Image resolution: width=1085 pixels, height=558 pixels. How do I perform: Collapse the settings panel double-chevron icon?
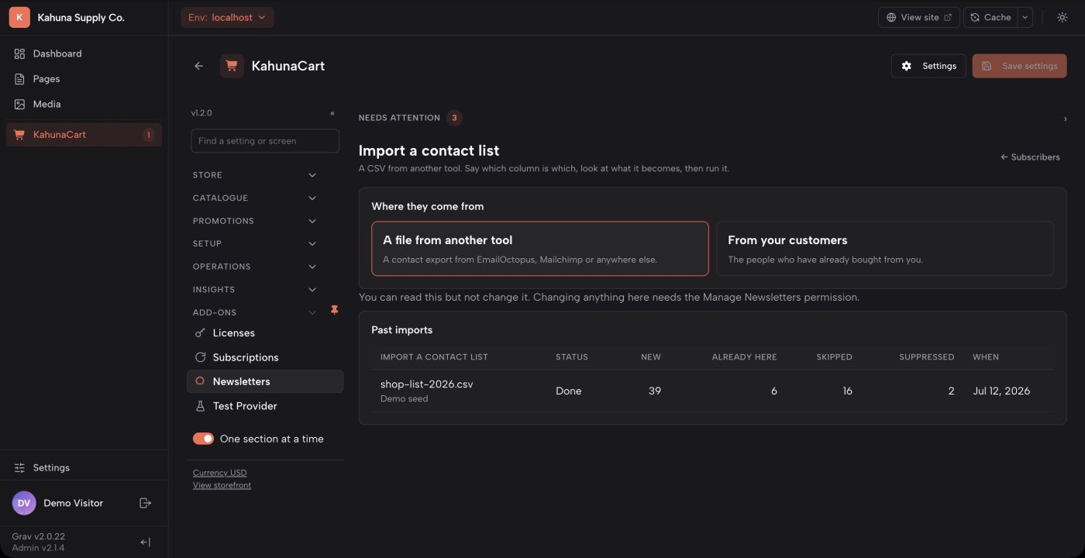click(x=332, y=113)
